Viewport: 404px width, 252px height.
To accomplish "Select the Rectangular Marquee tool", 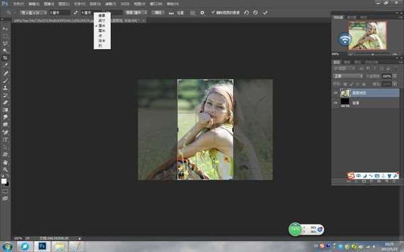I will (5, 36).
